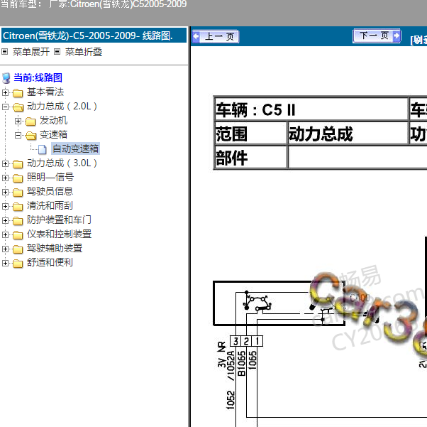
Task: Go to next page with 下一页 button
Action: (377, 36)
